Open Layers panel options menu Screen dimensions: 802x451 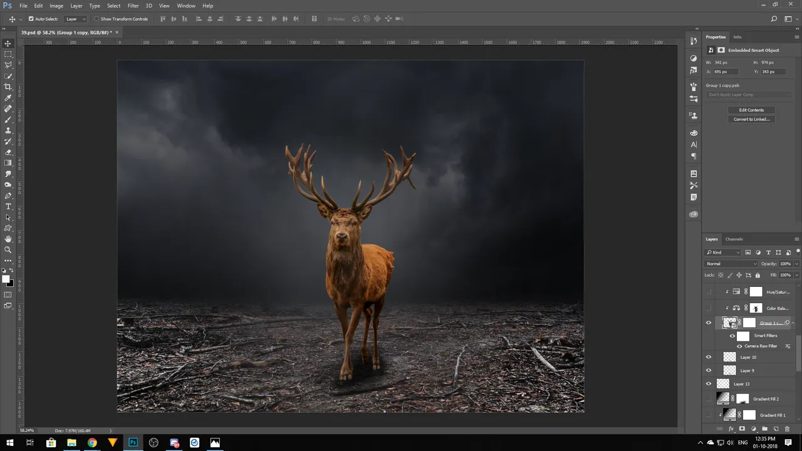(796, 239)
